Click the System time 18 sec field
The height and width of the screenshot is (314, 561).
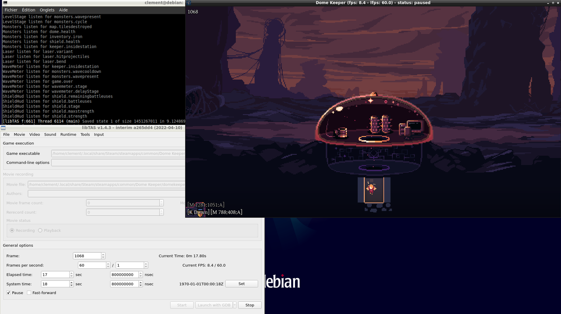click(55, 284)
